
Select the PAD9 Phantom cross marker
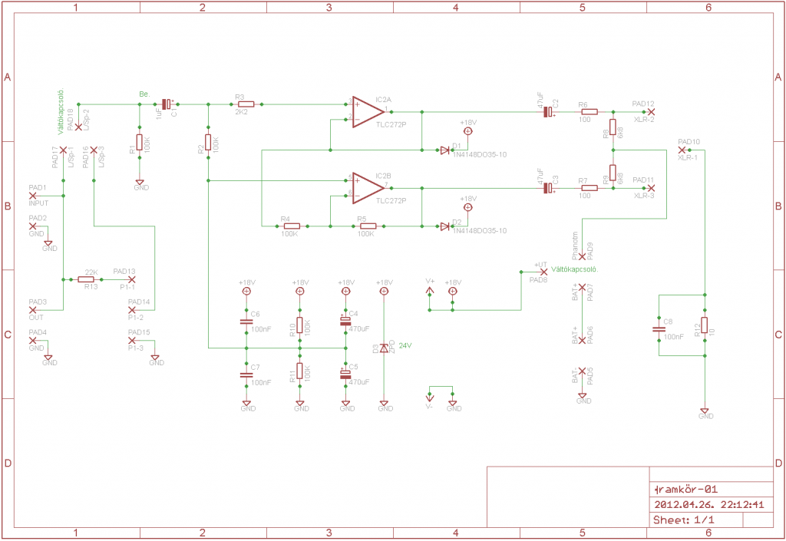pyautogui.click(x=583, y=256)
